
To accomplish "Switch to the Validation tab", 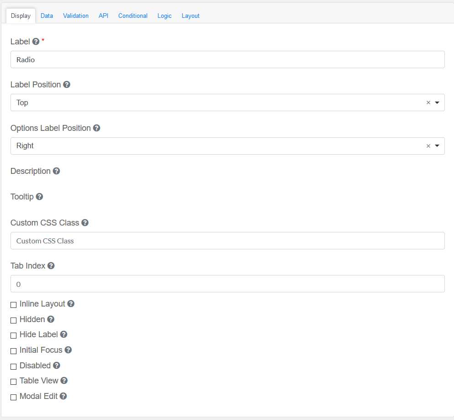I will coord(76,16).
